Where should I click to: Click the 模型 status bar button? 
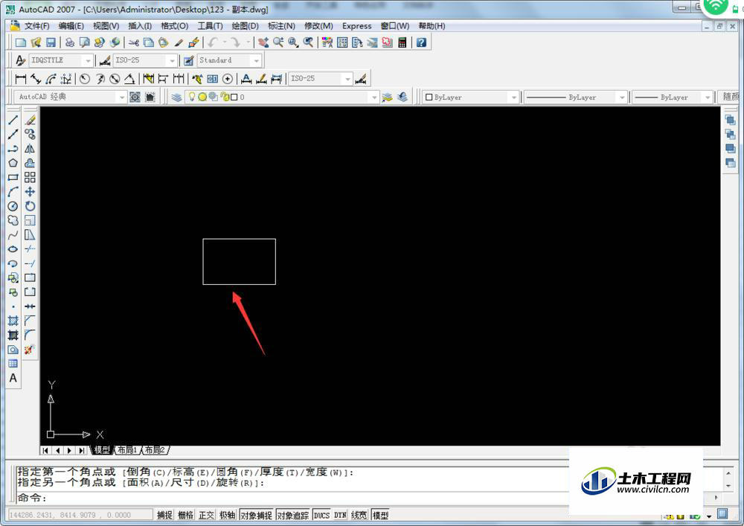380,515
